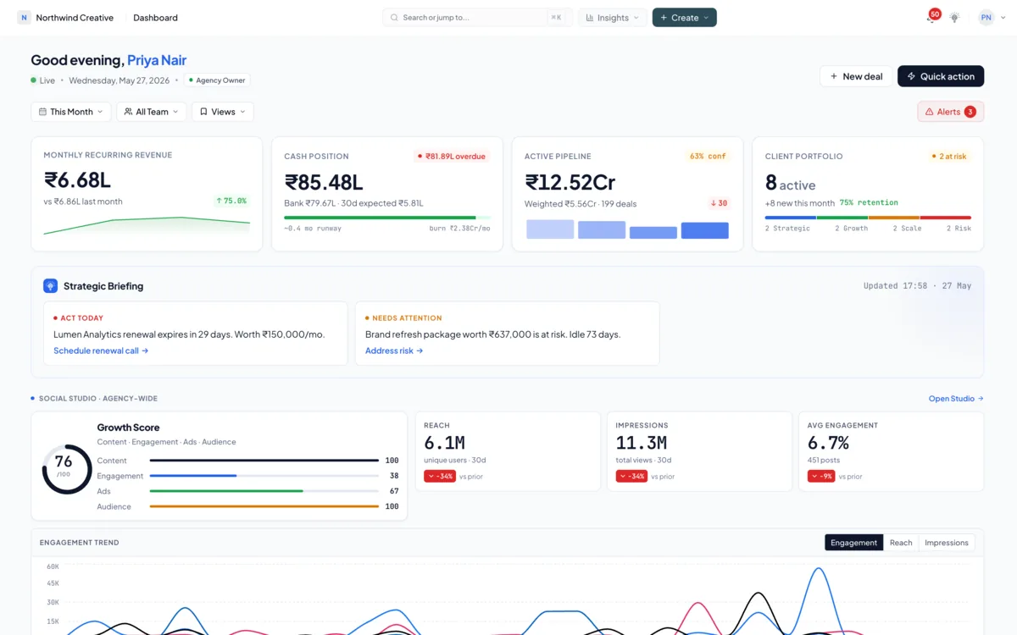Go to Dashboard breadcrumb

155,18
